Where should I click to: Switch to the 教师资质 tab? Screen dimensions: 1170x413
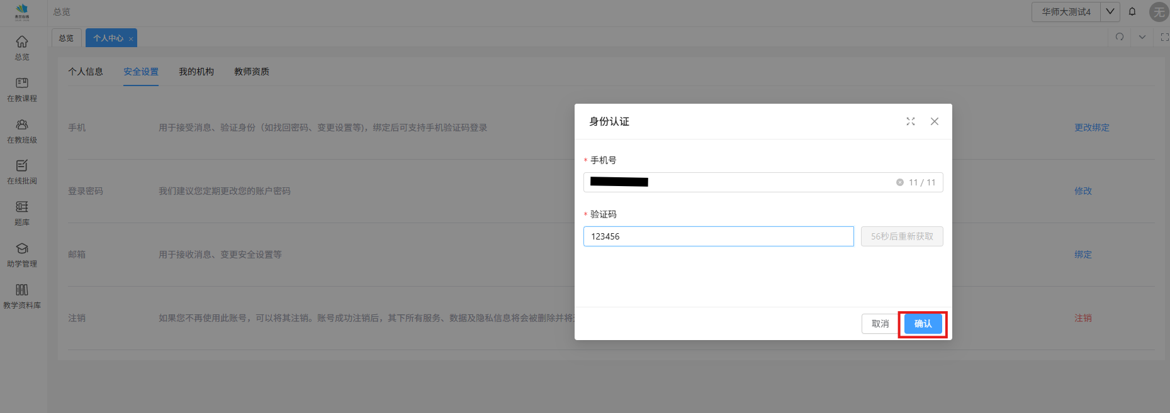pos(252,72)
